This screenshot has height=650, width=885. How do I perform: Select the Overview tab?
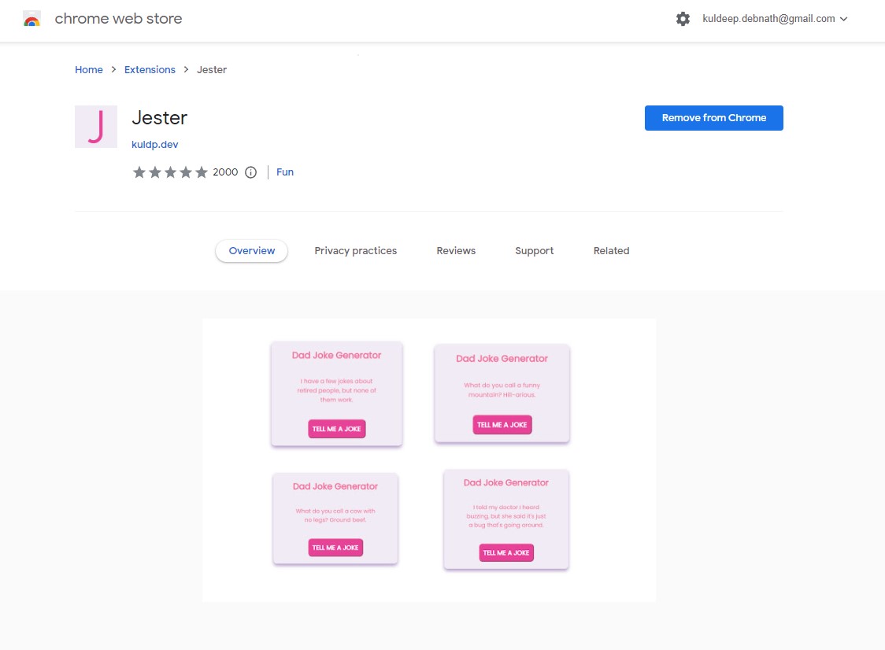(252, 250)
